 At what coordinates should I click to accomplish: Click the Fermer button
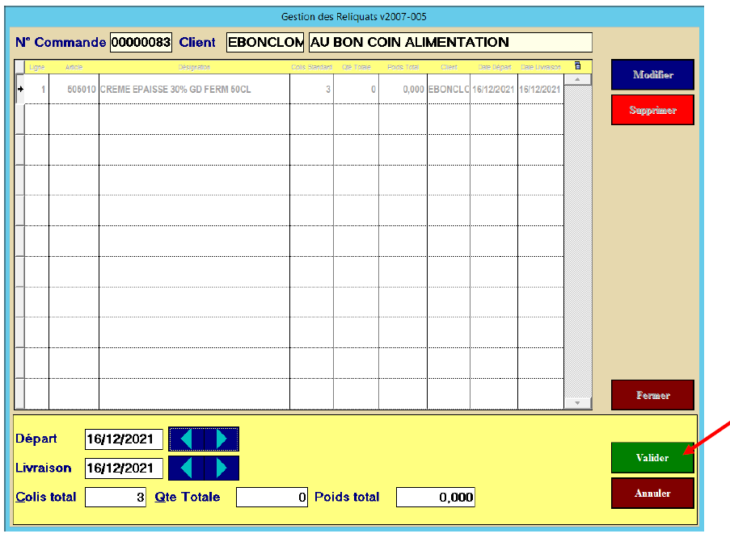pyautogui.click(x=652, y=395)
